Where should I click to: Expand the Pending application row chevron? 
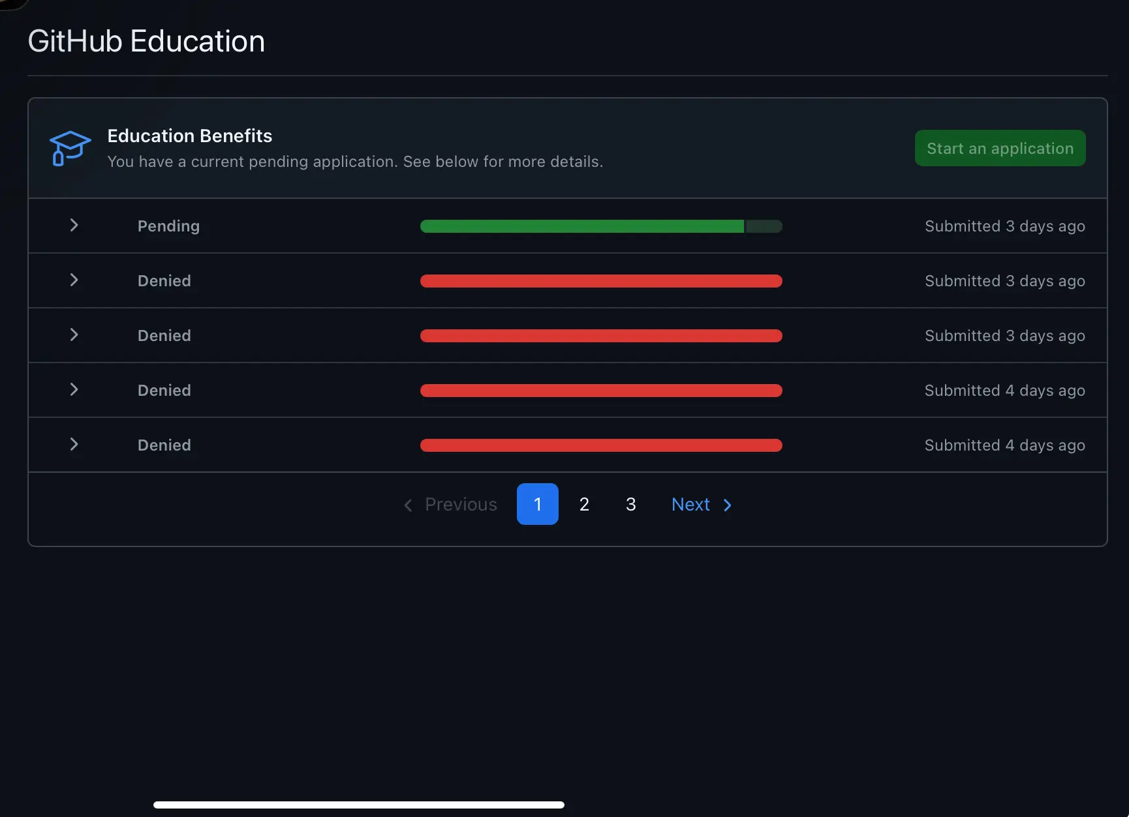[x=74, y=226]
